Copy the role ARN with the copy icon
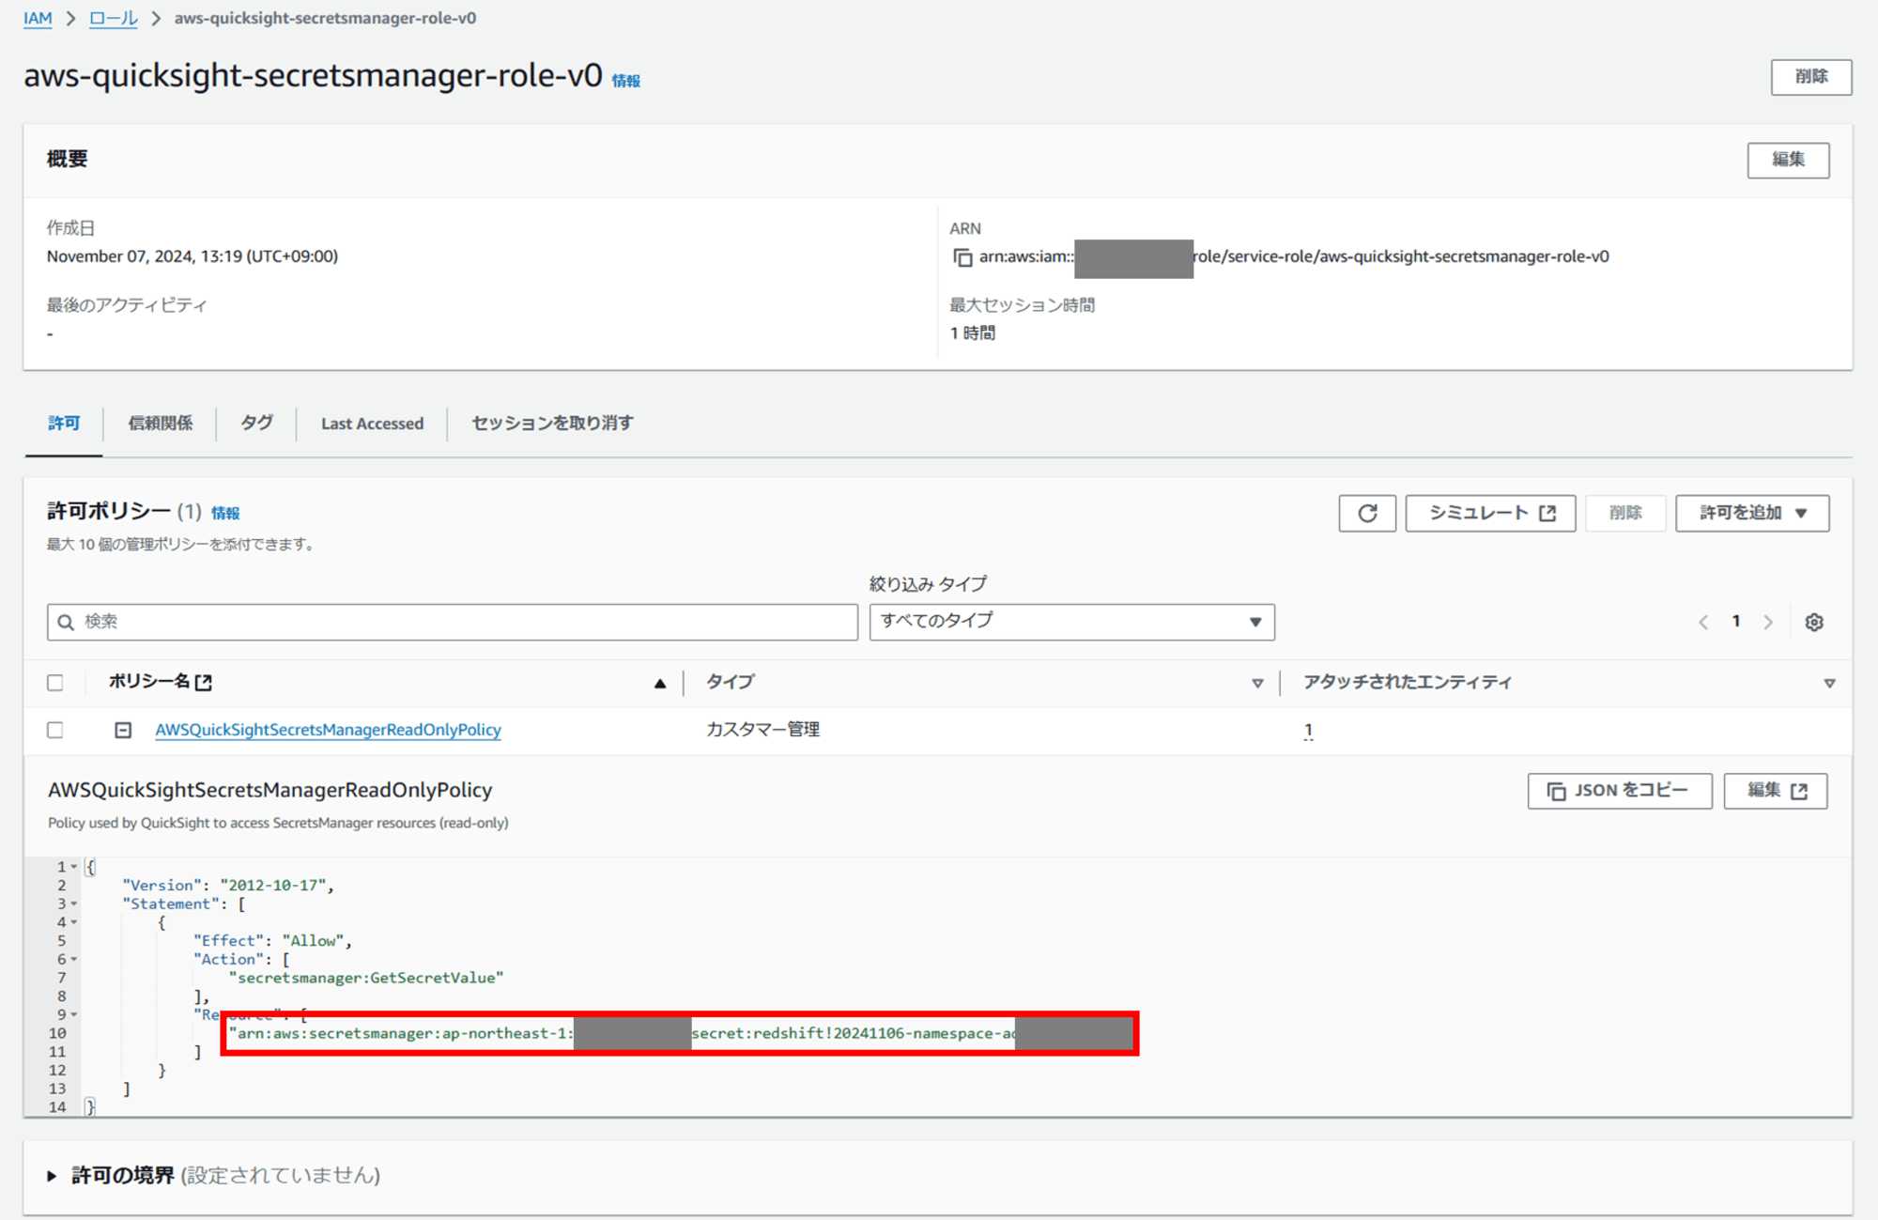The width and height of the screenshot is (1878, 1220). point(962,257)
